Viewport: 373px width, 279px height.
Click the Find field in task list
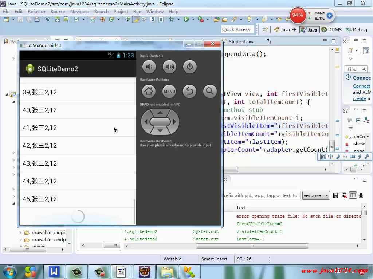tap(356, 69)
